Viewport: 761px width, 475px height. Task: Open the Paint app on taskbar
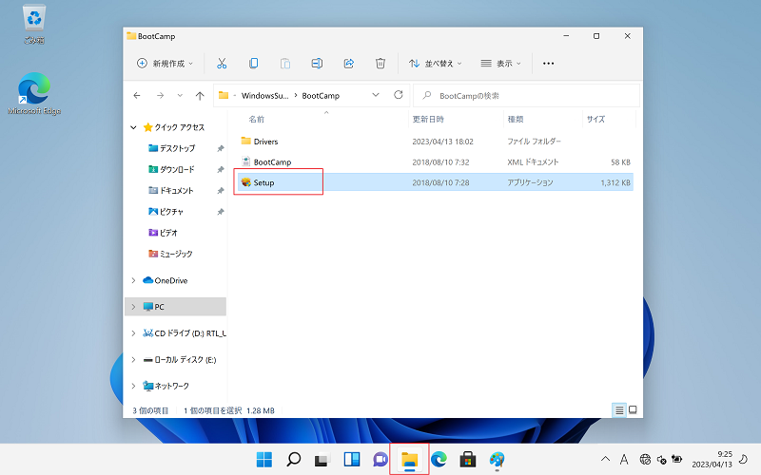pos(497,460)
